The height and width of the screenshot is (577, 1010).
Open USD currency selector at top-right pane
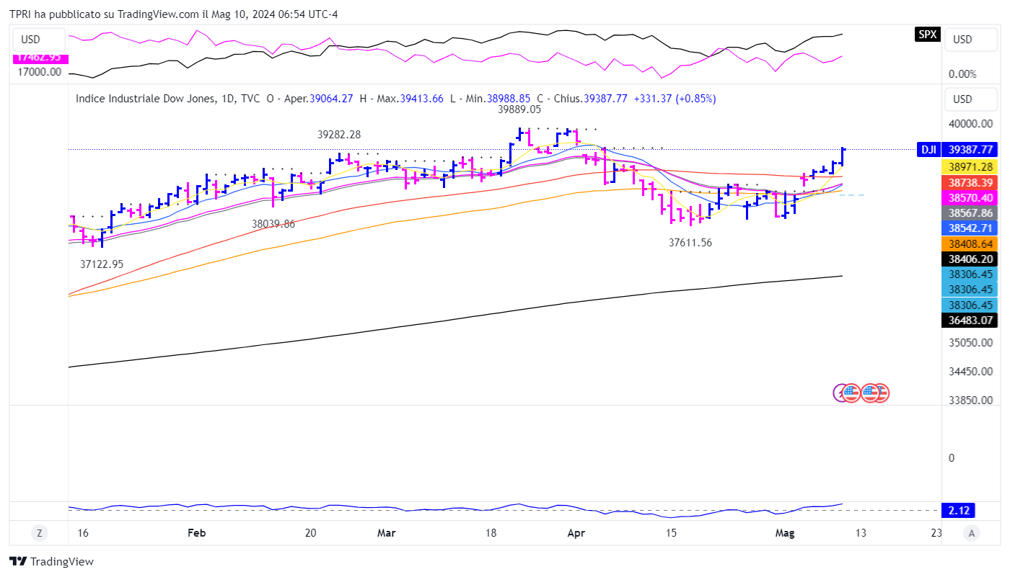[962, 40]
